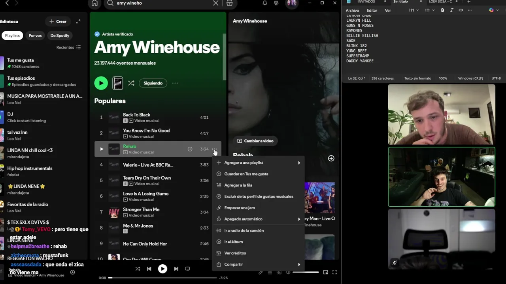The height and width of the screenshot is (284, 506).
Task: Open Hip hop instrumentals playlist
Action: (x=43, y=171)
